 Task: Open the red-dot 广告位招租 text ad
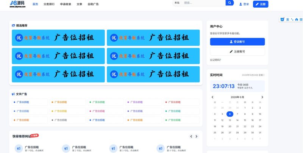point(181,102)
